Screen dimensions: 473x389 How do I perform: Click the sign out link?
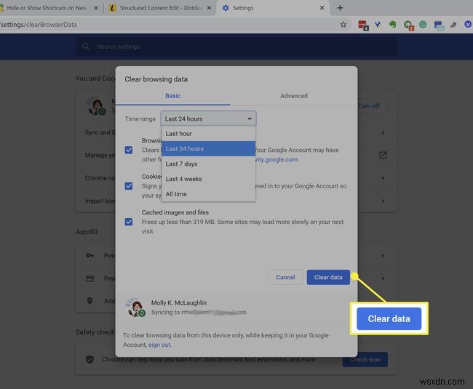[x=159, y=345]
